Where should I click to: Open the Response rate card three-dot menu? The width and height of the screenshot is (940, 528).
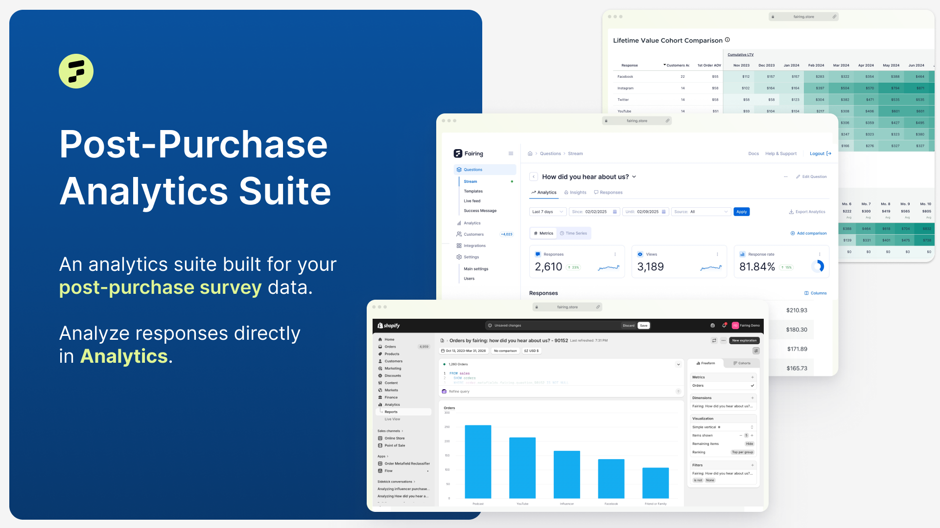point(820,254)
